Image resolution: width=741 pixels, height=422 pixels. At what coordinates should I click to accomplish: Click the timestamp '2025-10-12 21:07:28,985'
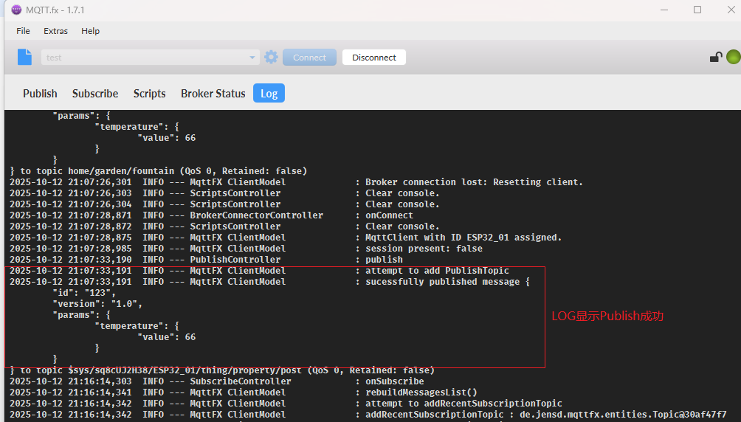pos(70,248)
